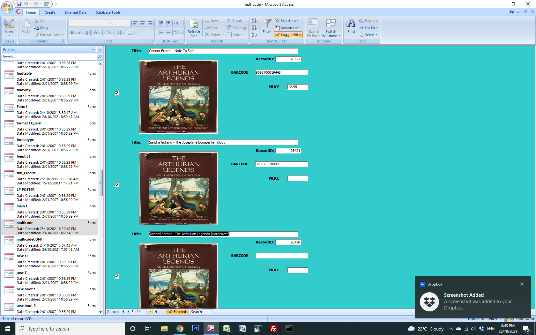The height and width of the screenshot is (335, 536).
Task: Open Access Help question mark
Action: tap(511, 12)
